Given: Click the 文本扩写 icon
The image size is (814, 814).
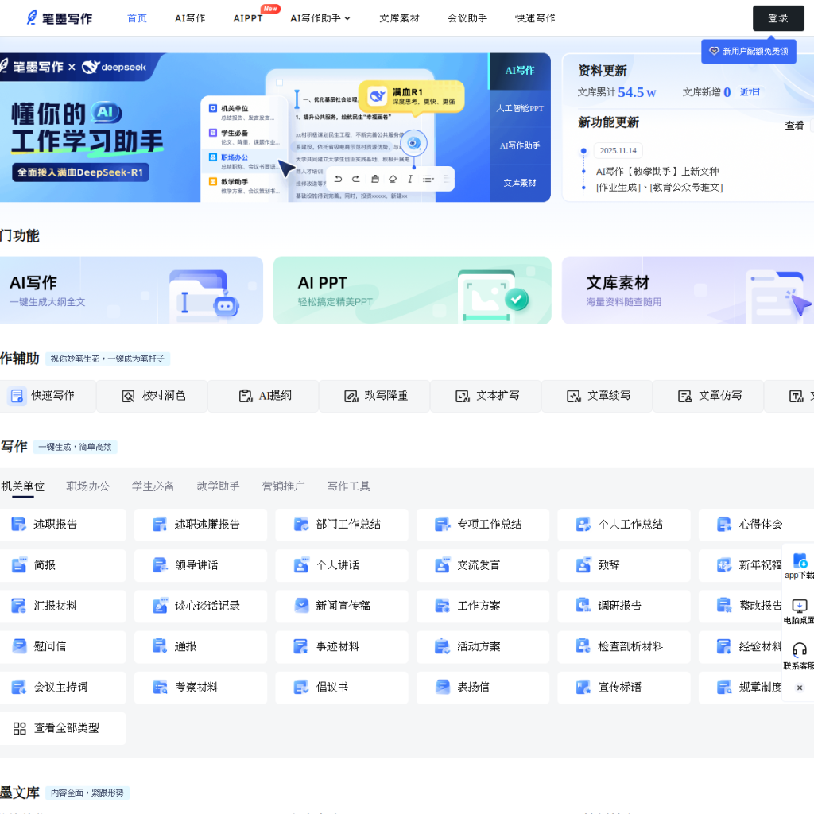Looking at the screenshot, I should pyautogui.click(x=462, y=396).
